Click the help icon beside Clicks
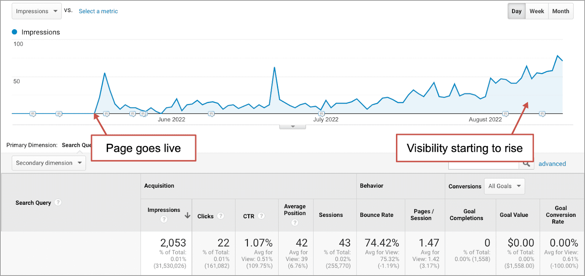Screen dimensions: 585x276 coord(220,216)
